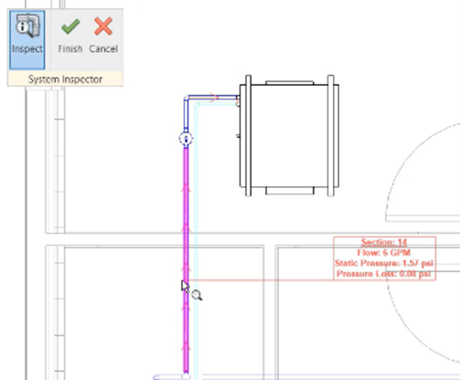460x380 pixels.
Task: Activate the Inspect tool in System Inspector
Action: [28, 40]
